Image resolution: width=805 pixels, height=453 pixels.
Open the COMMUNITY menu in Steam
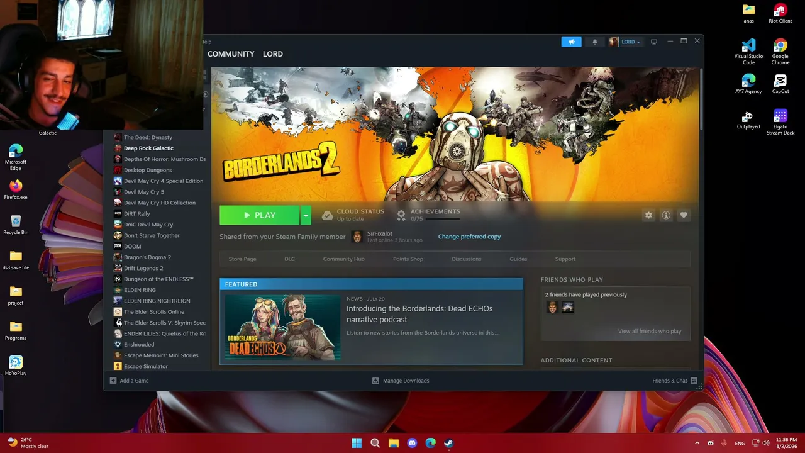tap(231, 54)
